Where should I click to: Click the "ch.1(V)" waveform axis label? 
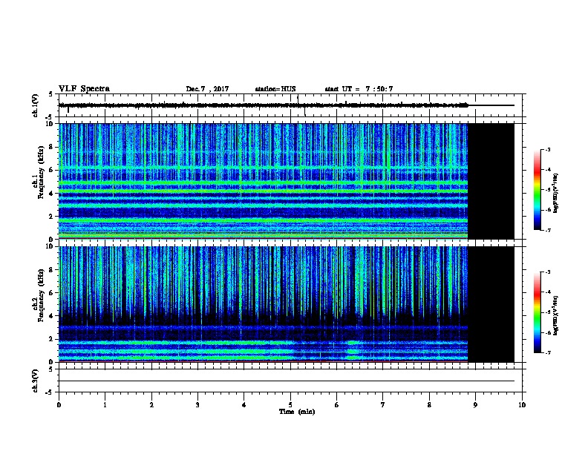click(35, 105)
